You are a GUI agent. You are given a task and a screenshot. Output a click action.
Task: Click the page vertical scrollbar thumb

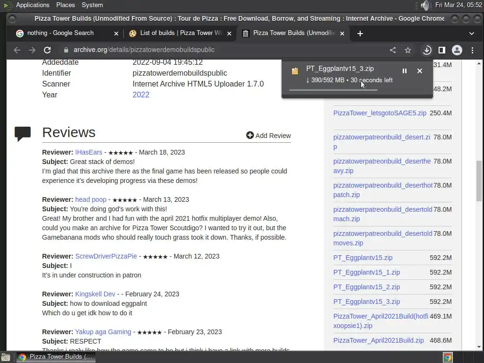pyautogui.click(x=479, y=181)
